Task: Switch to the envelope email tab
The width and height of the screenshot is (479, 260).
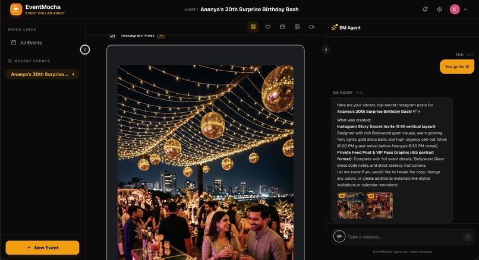Action: (x=282, y=27)
